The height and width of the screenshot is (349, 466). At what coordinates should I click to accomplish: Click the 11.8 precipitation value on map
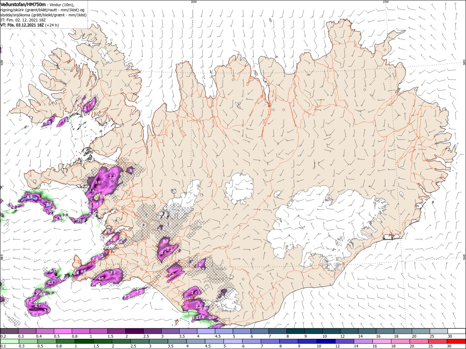[x=82, y=220]
